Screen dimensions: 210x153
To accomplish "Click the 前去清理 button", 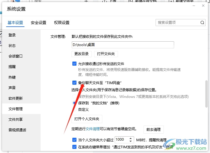I will [x=154, y=129].
